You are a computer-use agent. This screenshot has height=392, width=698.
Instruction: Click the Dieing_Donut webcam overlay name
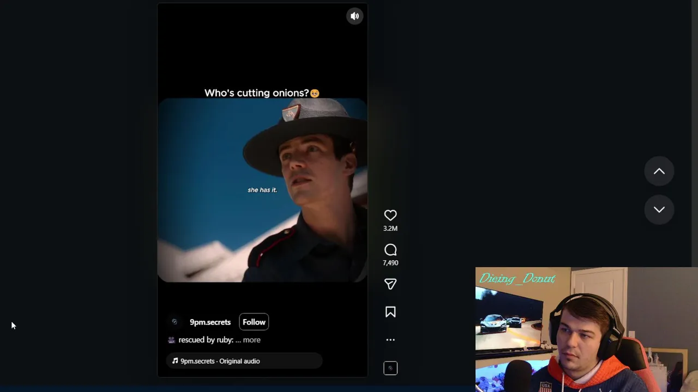(x=517, y=279)
